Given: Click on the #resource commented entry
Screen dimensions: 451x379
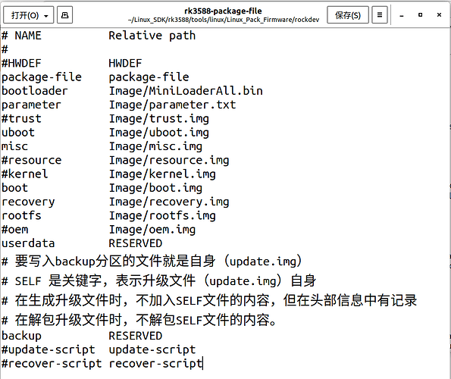Looking at the screenshot, I should (x=31, y=160).
